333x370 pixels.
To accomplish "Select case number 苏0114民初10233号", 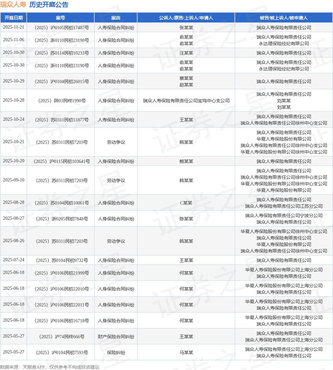I will (x=62, y=53).
